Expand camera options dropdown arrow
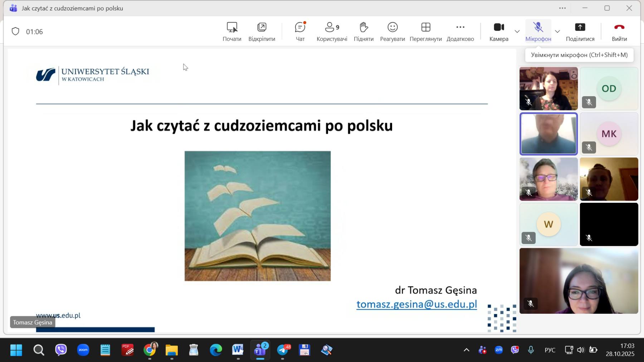 (x=517, y=31)
